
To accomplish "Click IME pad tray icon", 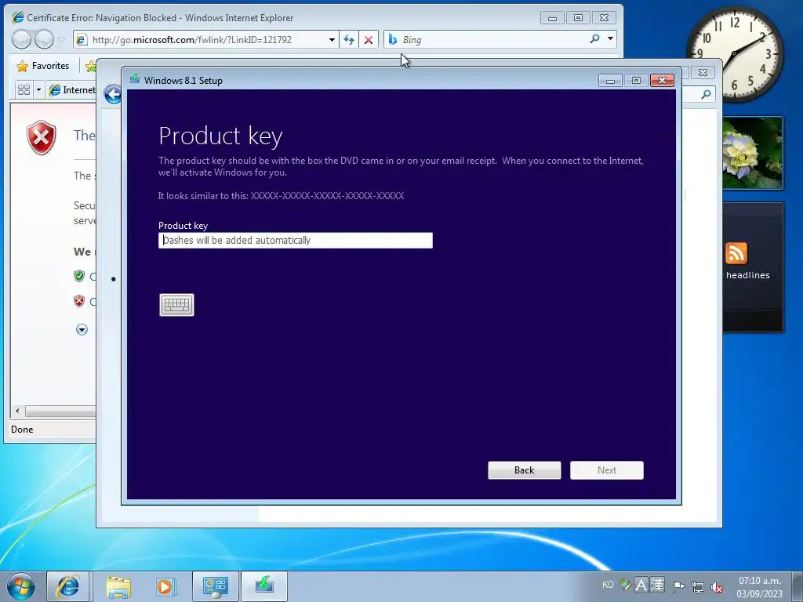I will [x=625, y=585].
